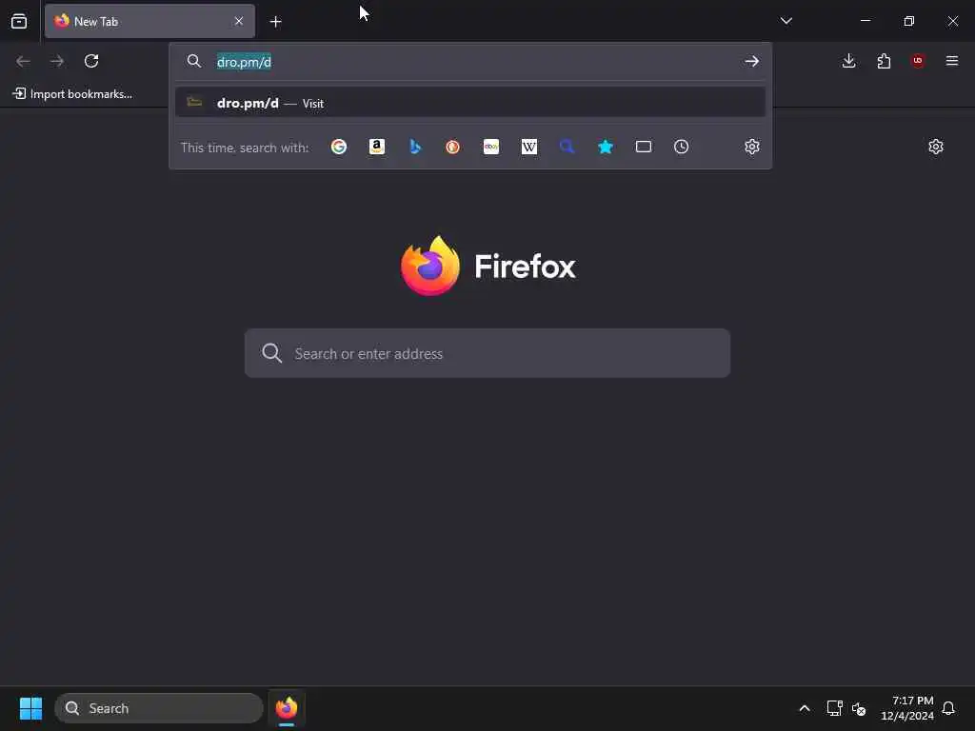Open the Windows Start menu
Screen dimensions: 975x731
(x=30, y=708)
